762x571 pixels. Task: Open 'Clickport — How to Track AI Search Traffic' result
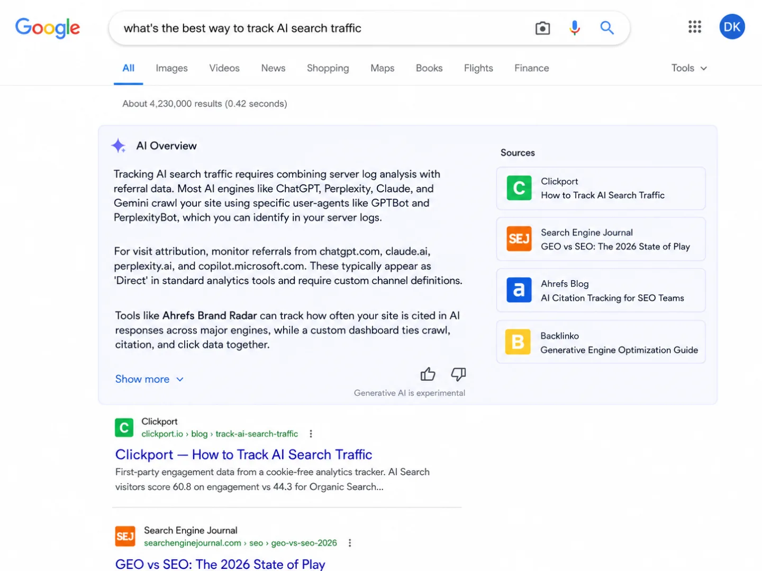[x=243, y=455]
